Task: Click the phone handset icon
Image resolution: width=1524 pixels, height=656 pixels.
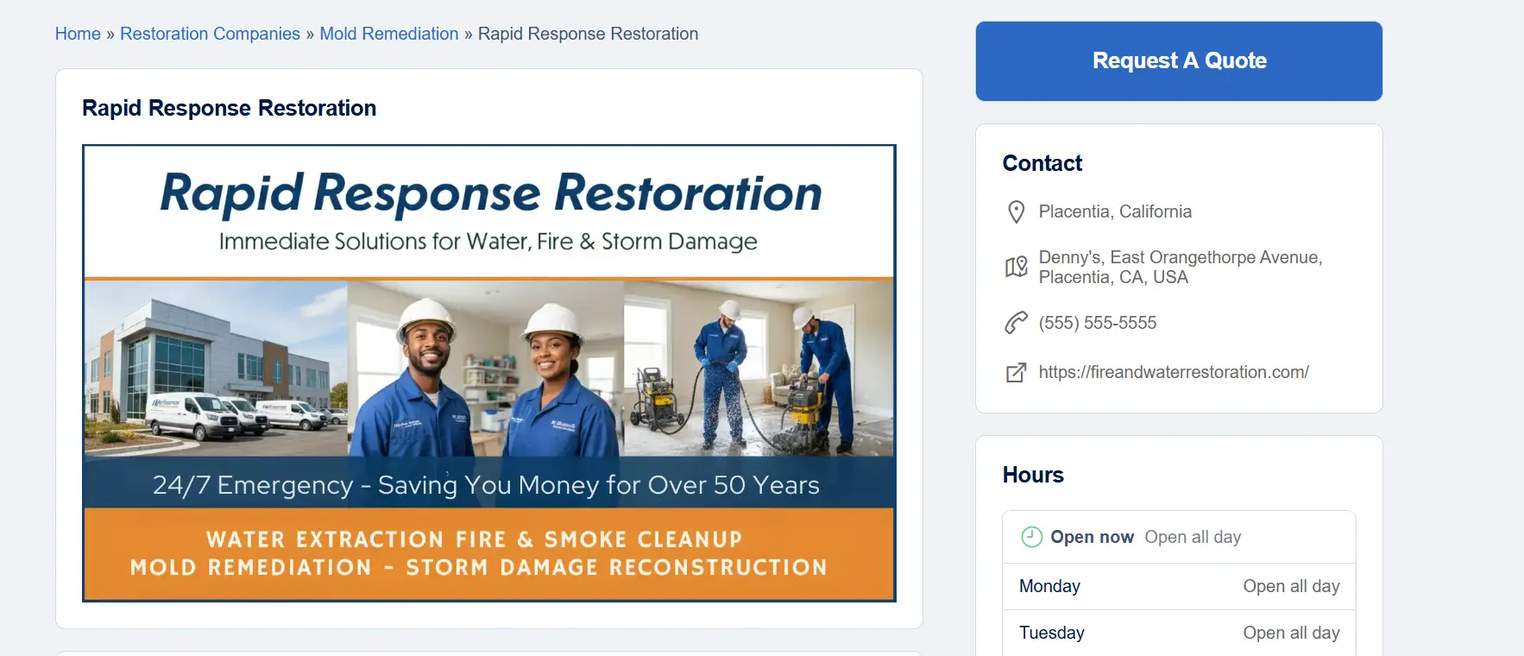Action: (x=1017, y=323)
